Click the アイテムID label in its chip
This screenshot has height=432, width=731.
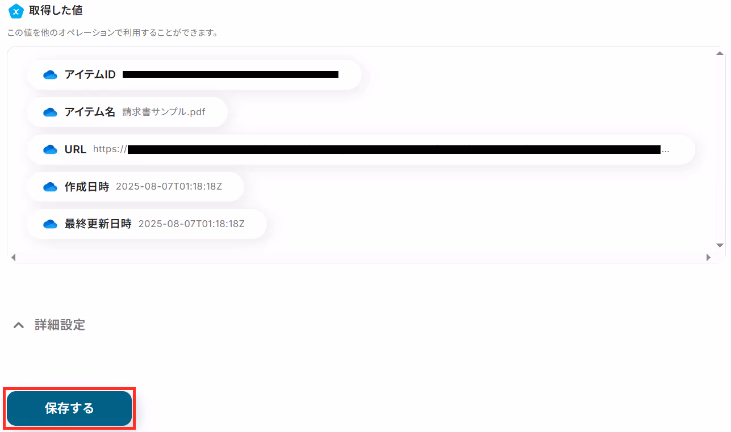point(90,75)
